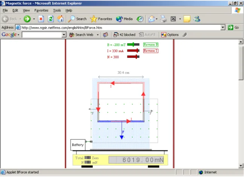The image size is (244, 177).
Task: Stop page loading with the red X icon
Action: (41, 19)
